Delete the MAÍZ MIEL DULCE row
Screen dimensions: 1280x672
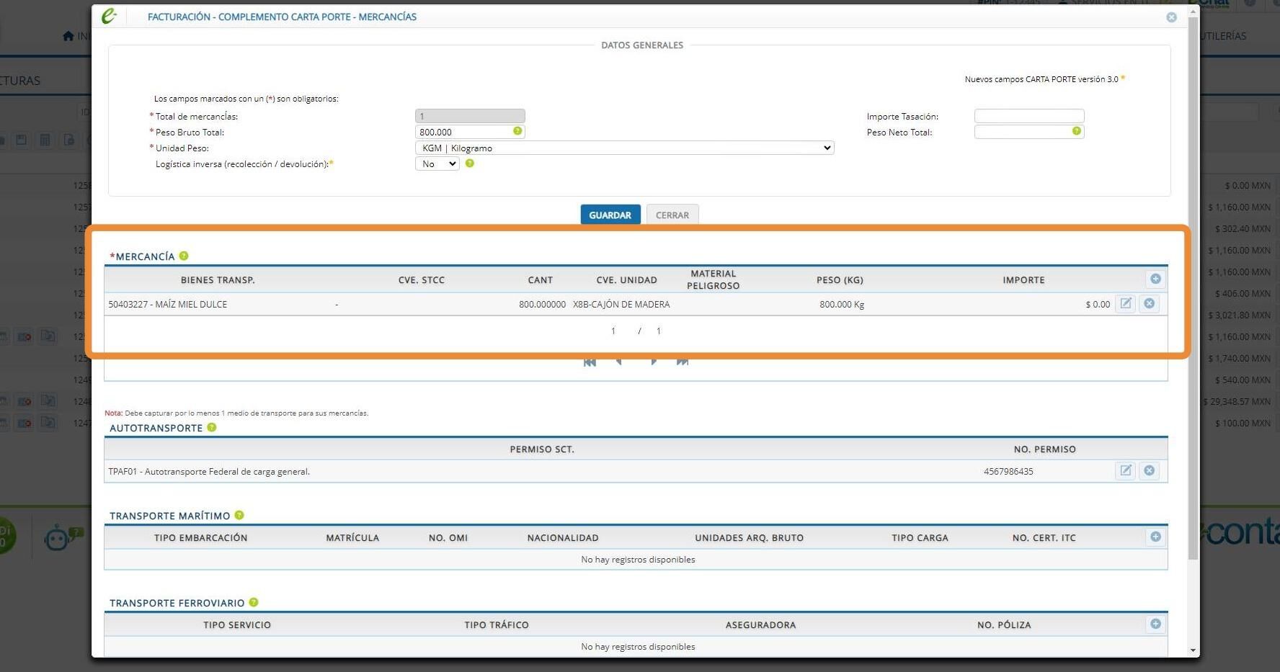(1150, 304)
